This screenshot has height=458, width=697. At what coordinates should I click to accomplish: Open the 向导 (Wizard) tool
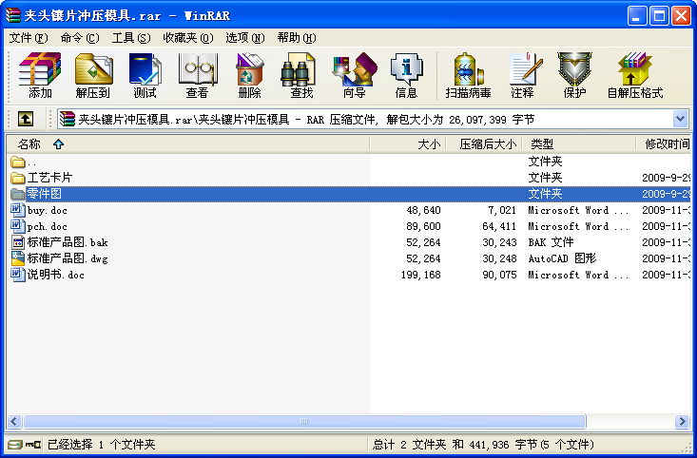[x=354, y=75]
